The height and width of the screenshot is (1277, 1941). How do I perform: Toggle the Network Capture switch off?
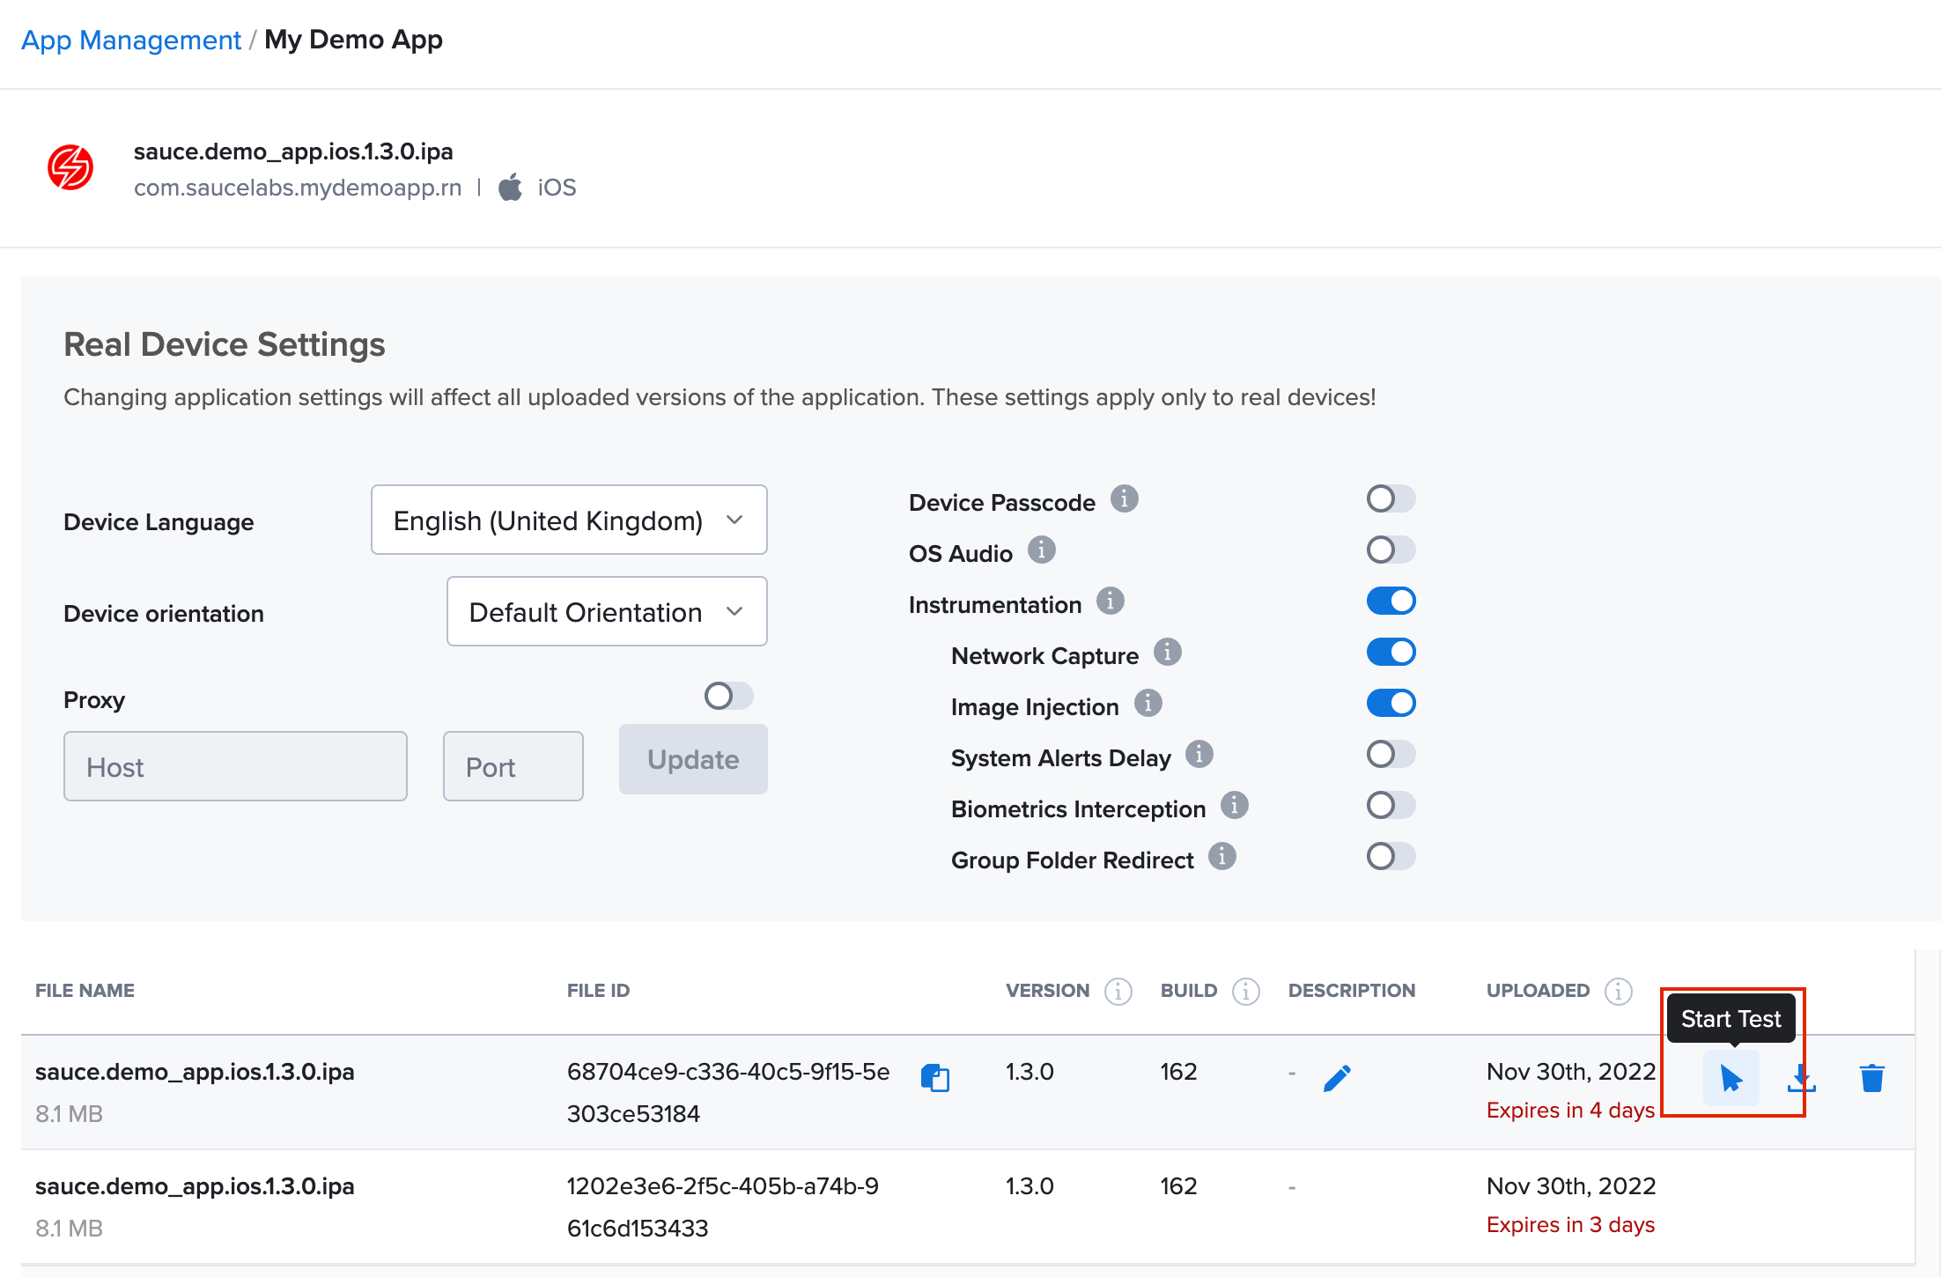[1390, 653]
